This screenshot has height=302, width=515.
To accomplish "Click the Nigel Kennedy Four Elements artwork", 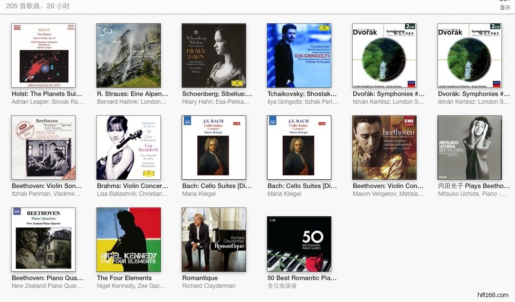I will tap(129, 240).
